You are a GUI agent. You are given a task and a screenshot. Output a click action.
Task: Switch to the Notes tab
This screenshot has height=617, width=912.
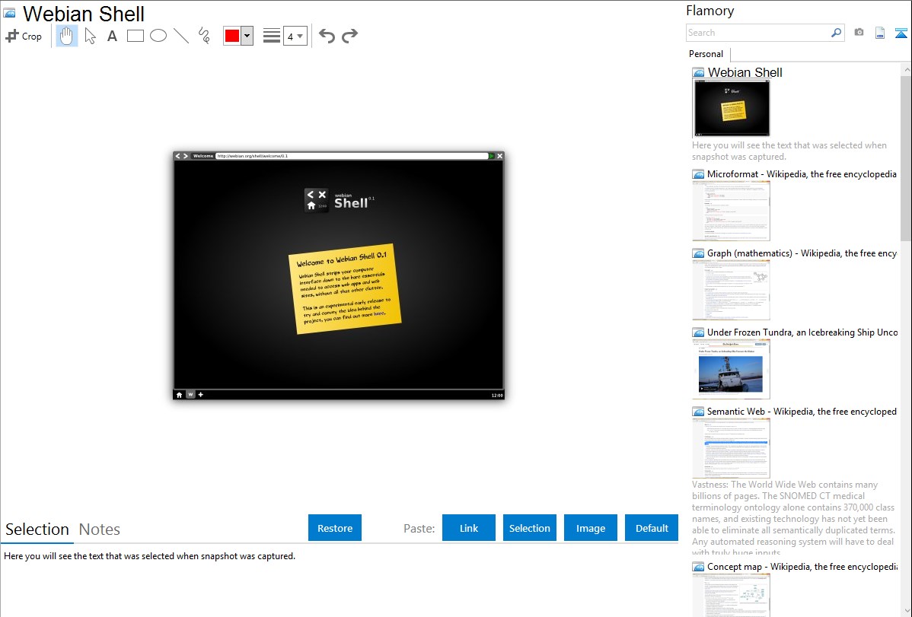(x=100, y=530)
